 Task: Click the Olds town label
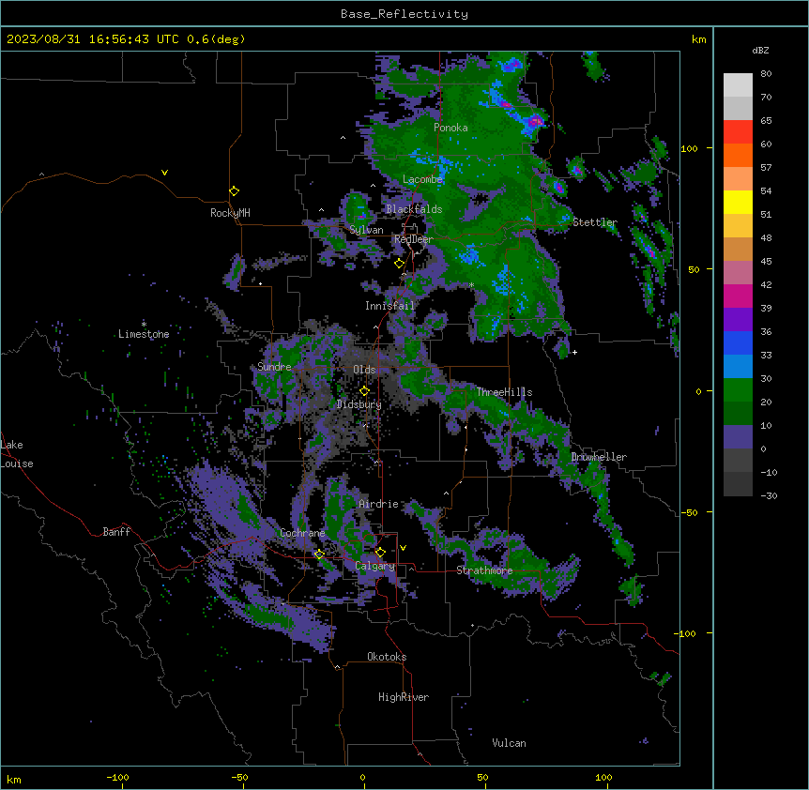coord(364,370)
